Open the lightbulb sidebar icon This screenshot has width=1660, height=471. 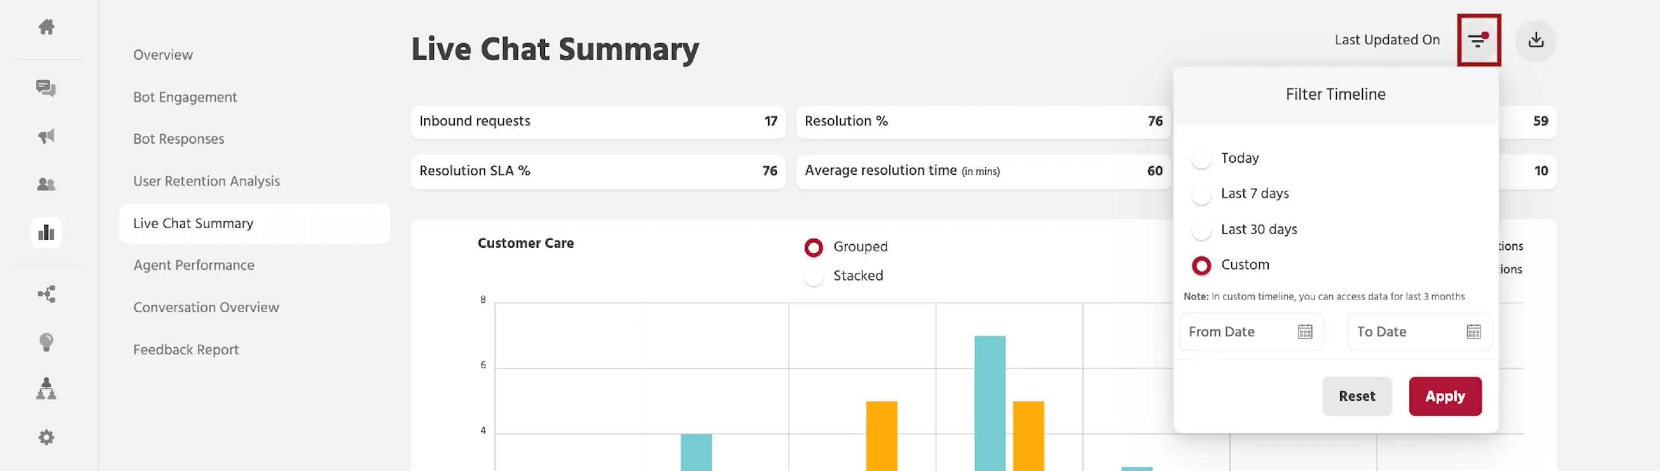46,342
